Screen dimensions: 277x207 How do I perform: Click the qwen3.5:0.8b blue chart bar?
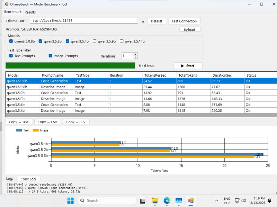point(157,154)
